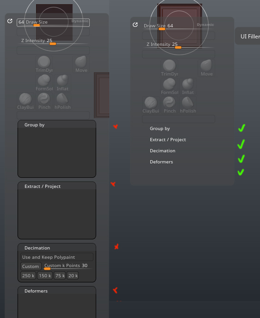This screenshot has width=260, height=318.
Task: Select ClayBuildup brush in right panel
Action: pyautogui.click(x=150, y=105)
